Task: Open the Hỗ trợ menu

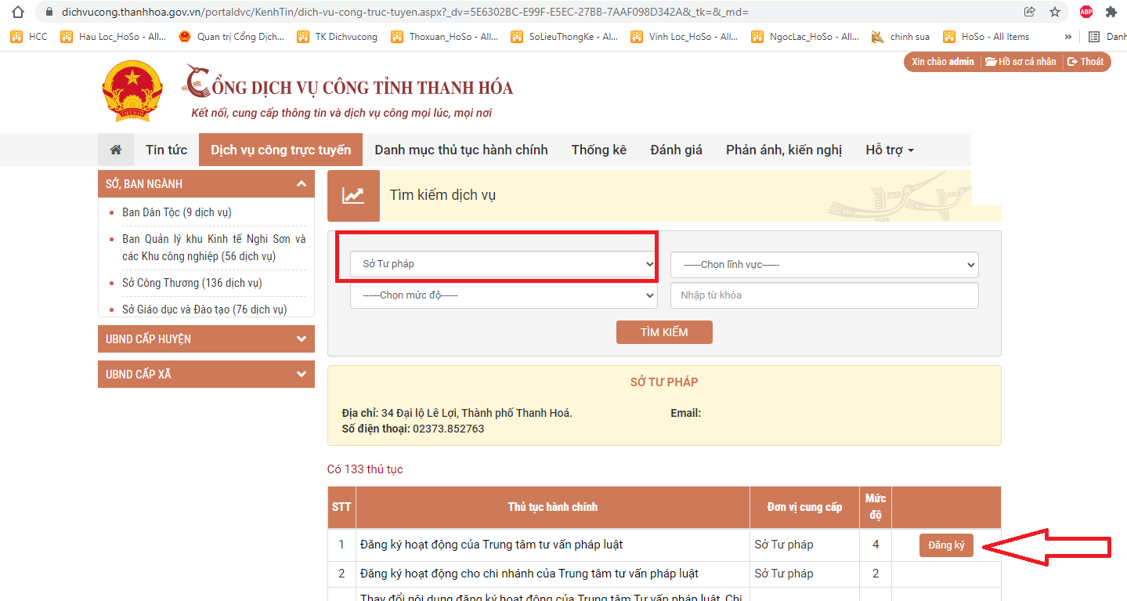Action: click(x=889, y=150)
